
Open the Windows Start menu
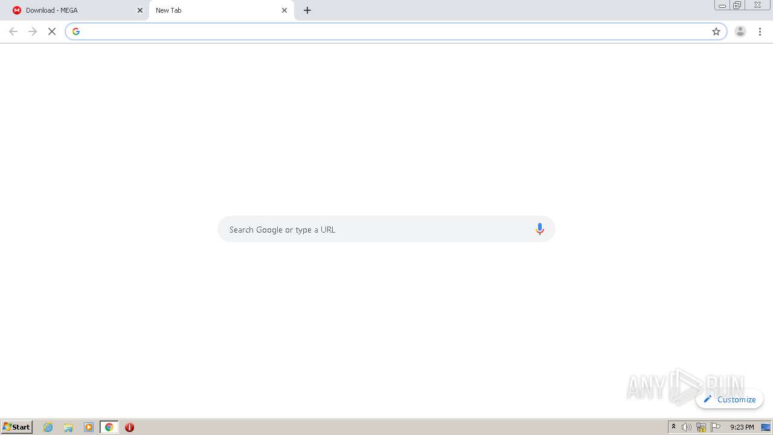17,427
